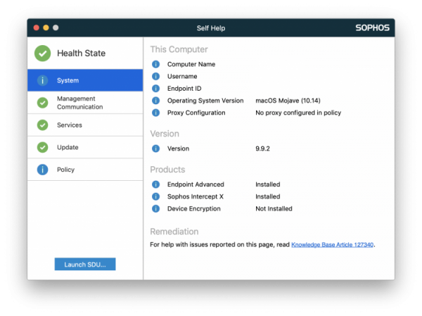Click Management Communication green check icon
The image size is (422, 316).
pyautogui.click(x=42, y=103)
